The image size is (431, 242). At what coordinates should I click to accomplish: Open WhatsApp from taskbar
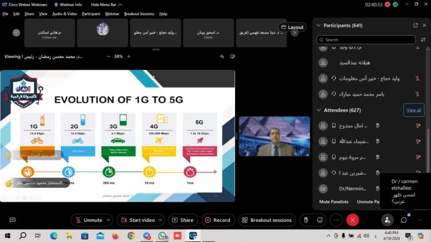click(x=163, y=236)
